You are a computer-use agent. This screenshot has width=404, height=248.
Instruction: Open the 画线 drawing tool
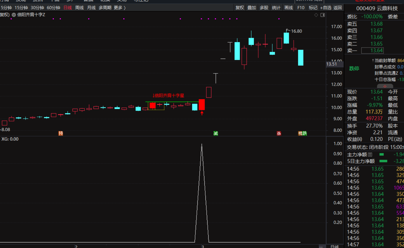288,8
